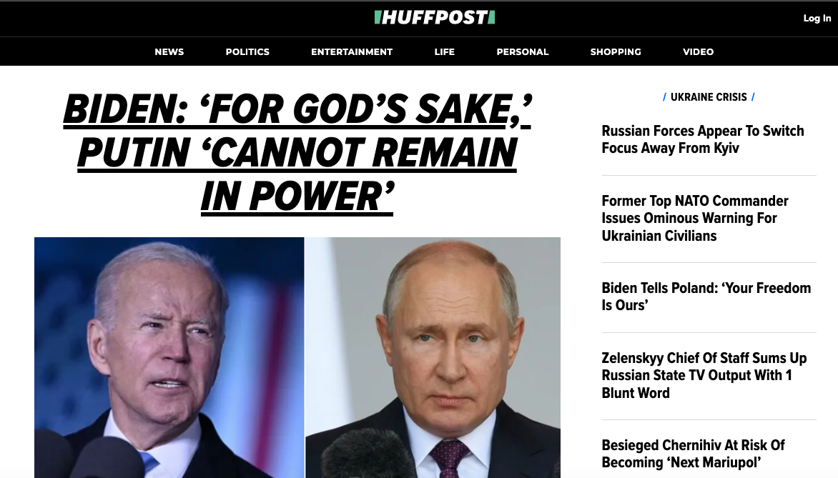Open the Ukraine Crisis section label
This screenshot has width=838, height=478.
[x=709, y=97]
